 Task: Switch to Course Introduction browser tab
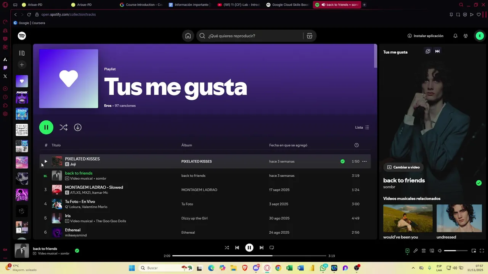pyautogui.click(x=141, y=5)
